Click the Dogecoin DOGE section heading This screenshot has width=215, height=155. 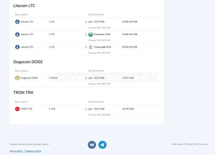(28, 62)
